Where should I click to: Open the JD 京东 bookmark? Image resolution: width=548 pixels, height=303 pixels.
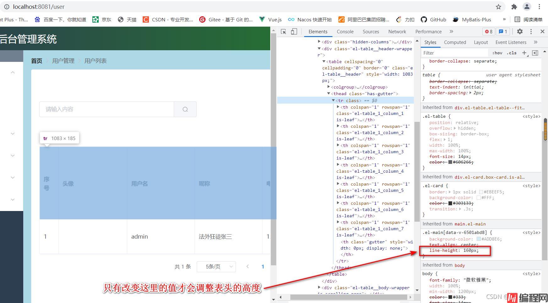coord(102,19)
